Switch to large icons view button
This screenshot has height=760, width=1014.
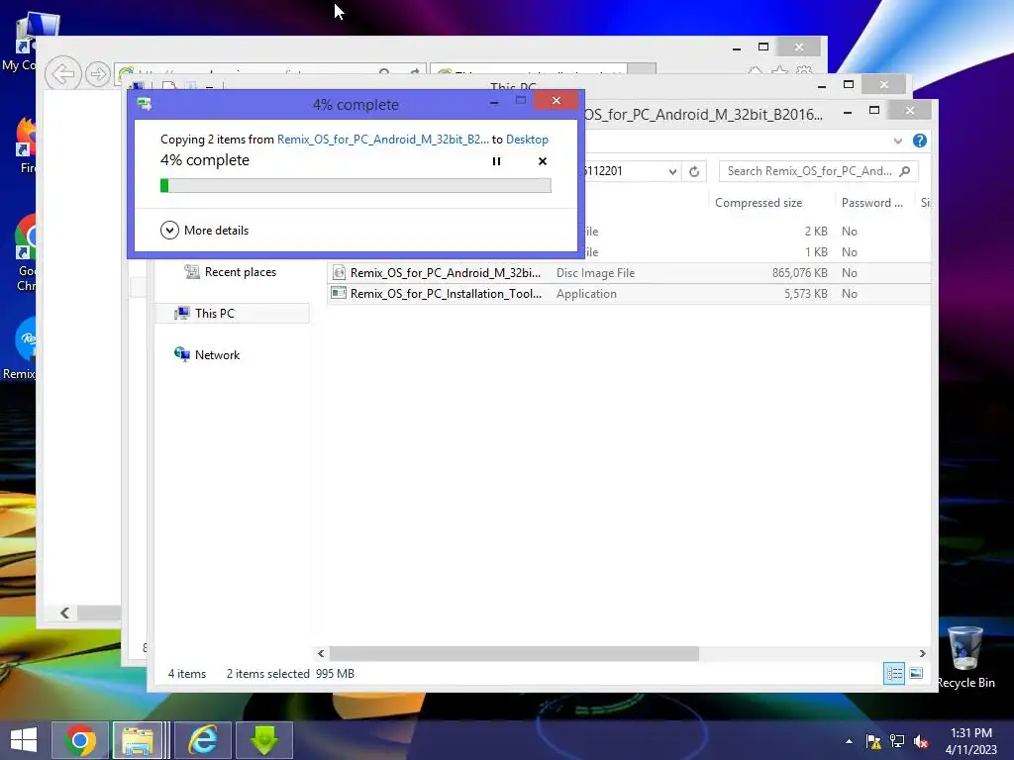(x=916, y=673)
